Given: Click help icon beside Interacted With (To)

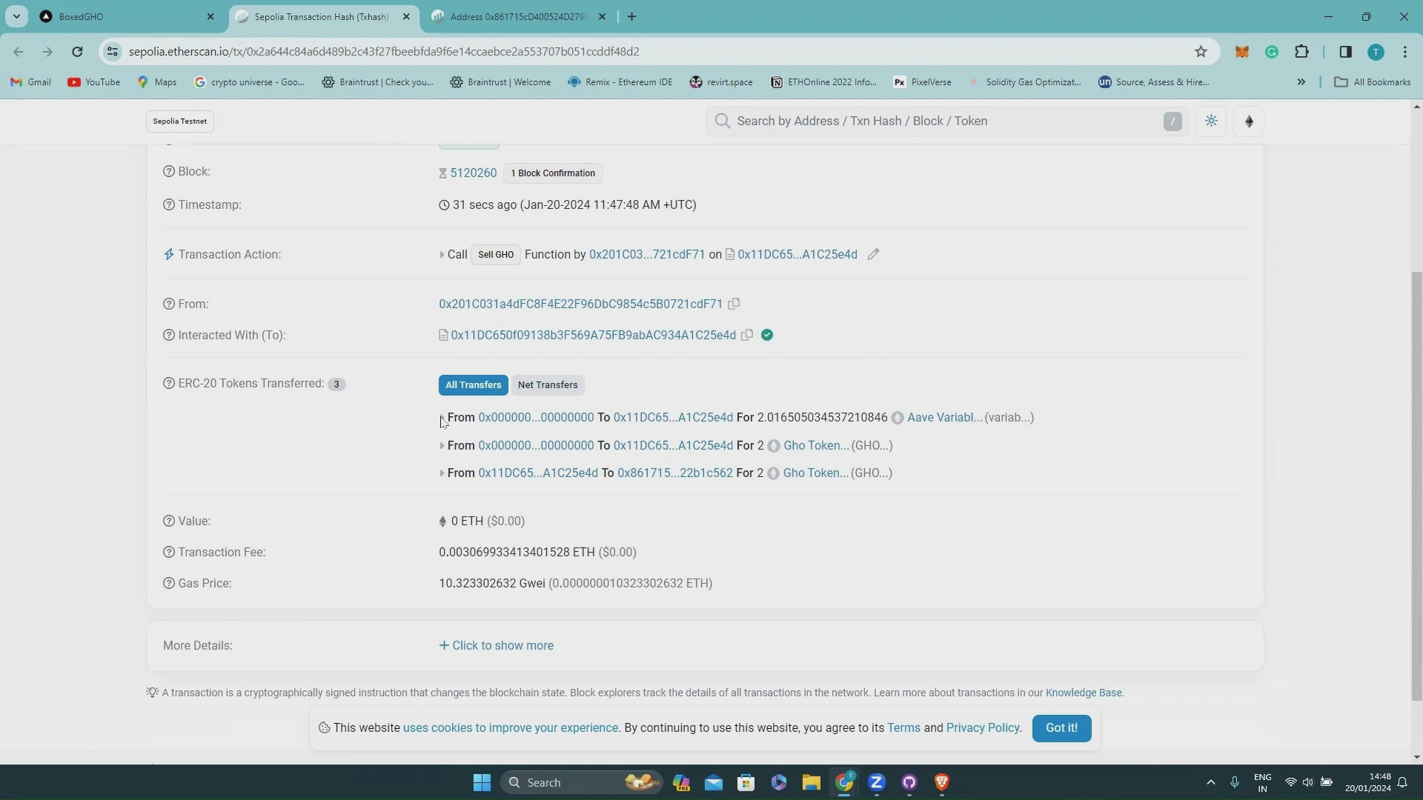Looking at the screenshot, I should point(169,336).
